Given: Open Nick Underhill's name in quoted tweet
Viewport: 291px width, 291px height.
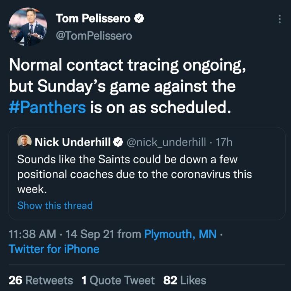Looking at the screenshot, I should (73, 142).
